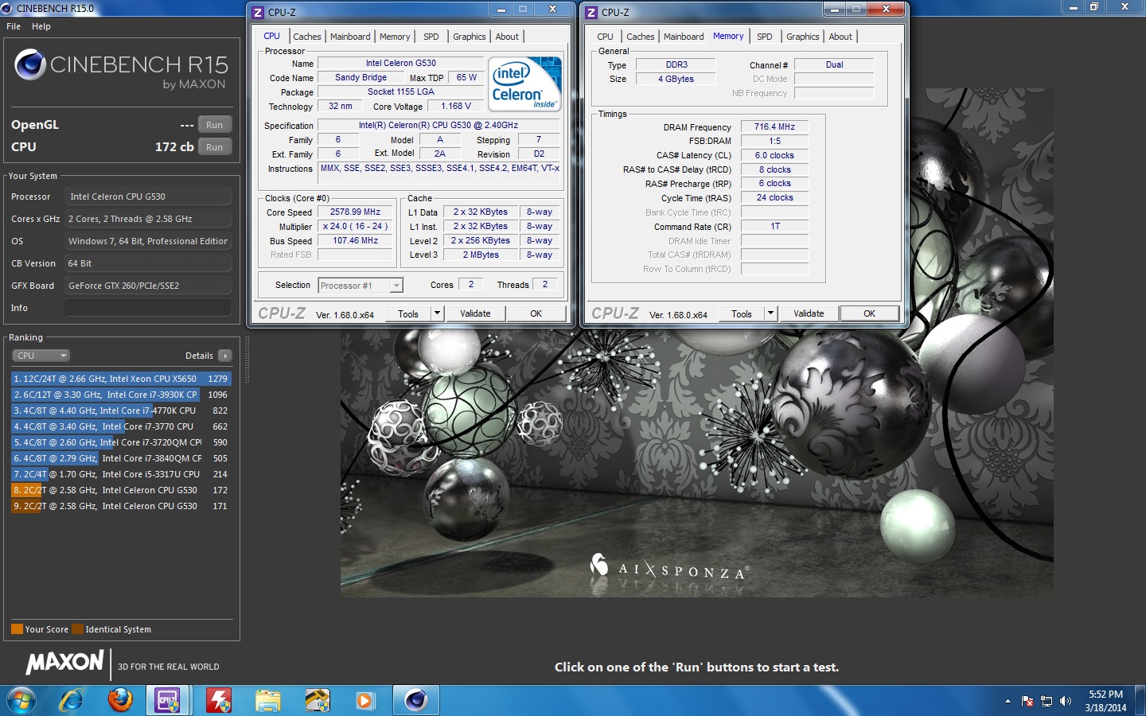Screen dimensions: 1146x716
Task: Switch to the CPU-Z taskbar item
Action: tap(168, 700)
